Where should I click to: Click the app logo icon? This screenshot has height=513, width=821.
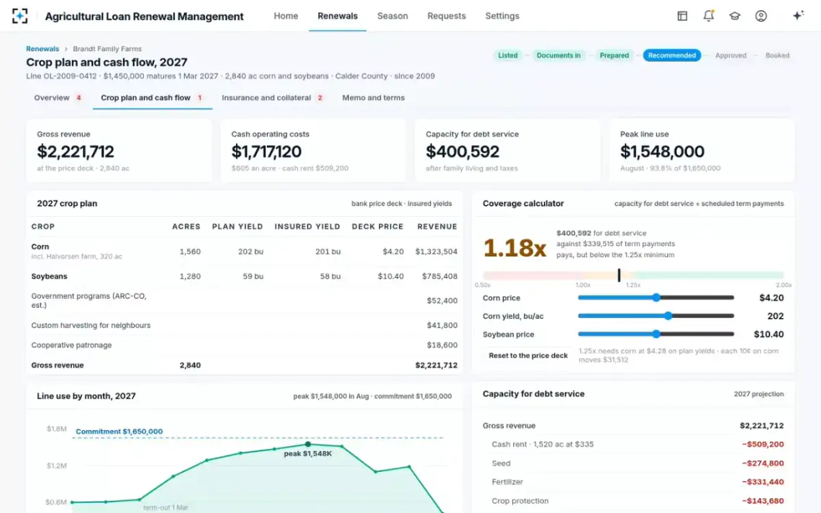(x=21, y=16)
